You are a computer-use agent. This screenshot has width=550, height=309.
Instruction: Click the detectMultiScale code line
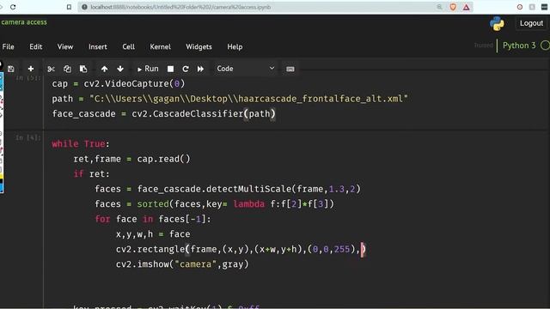tap(228, 189)
